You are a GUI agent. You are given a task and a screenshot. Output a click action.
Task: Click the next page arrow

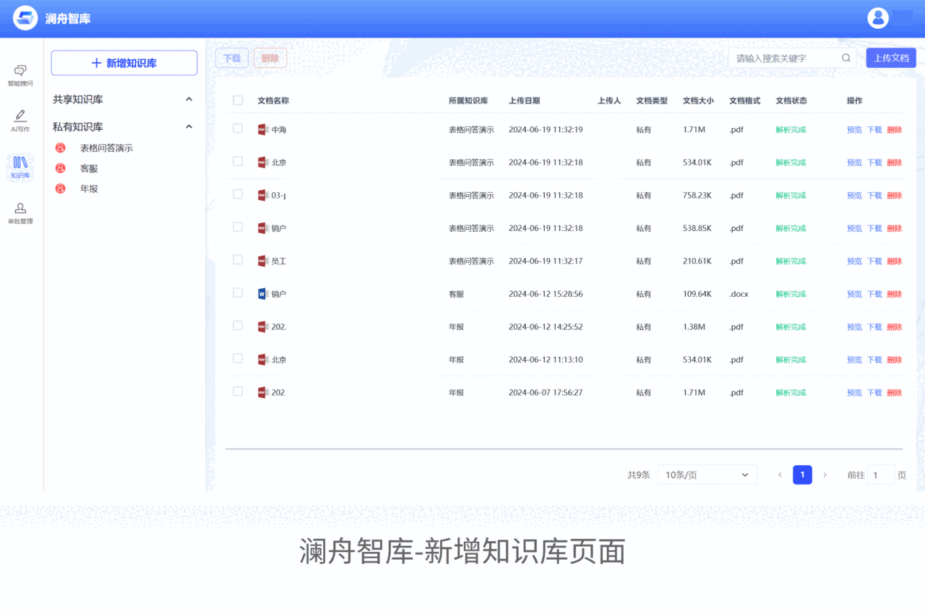825,475
